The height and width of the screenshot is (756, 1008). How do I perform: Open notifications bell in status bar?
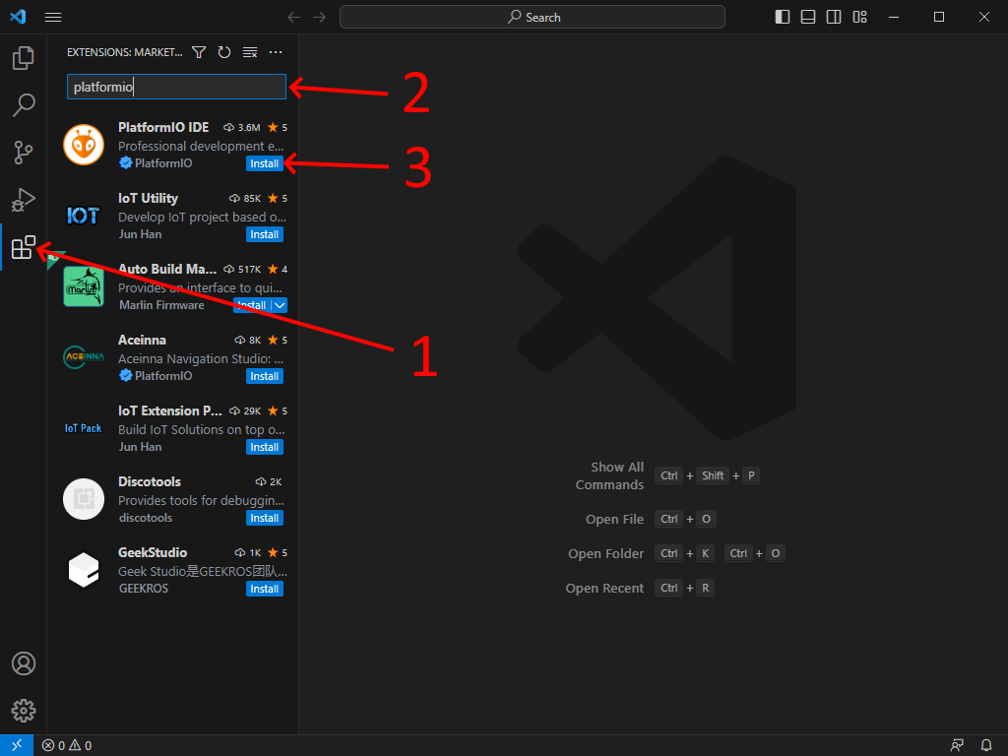986,745
